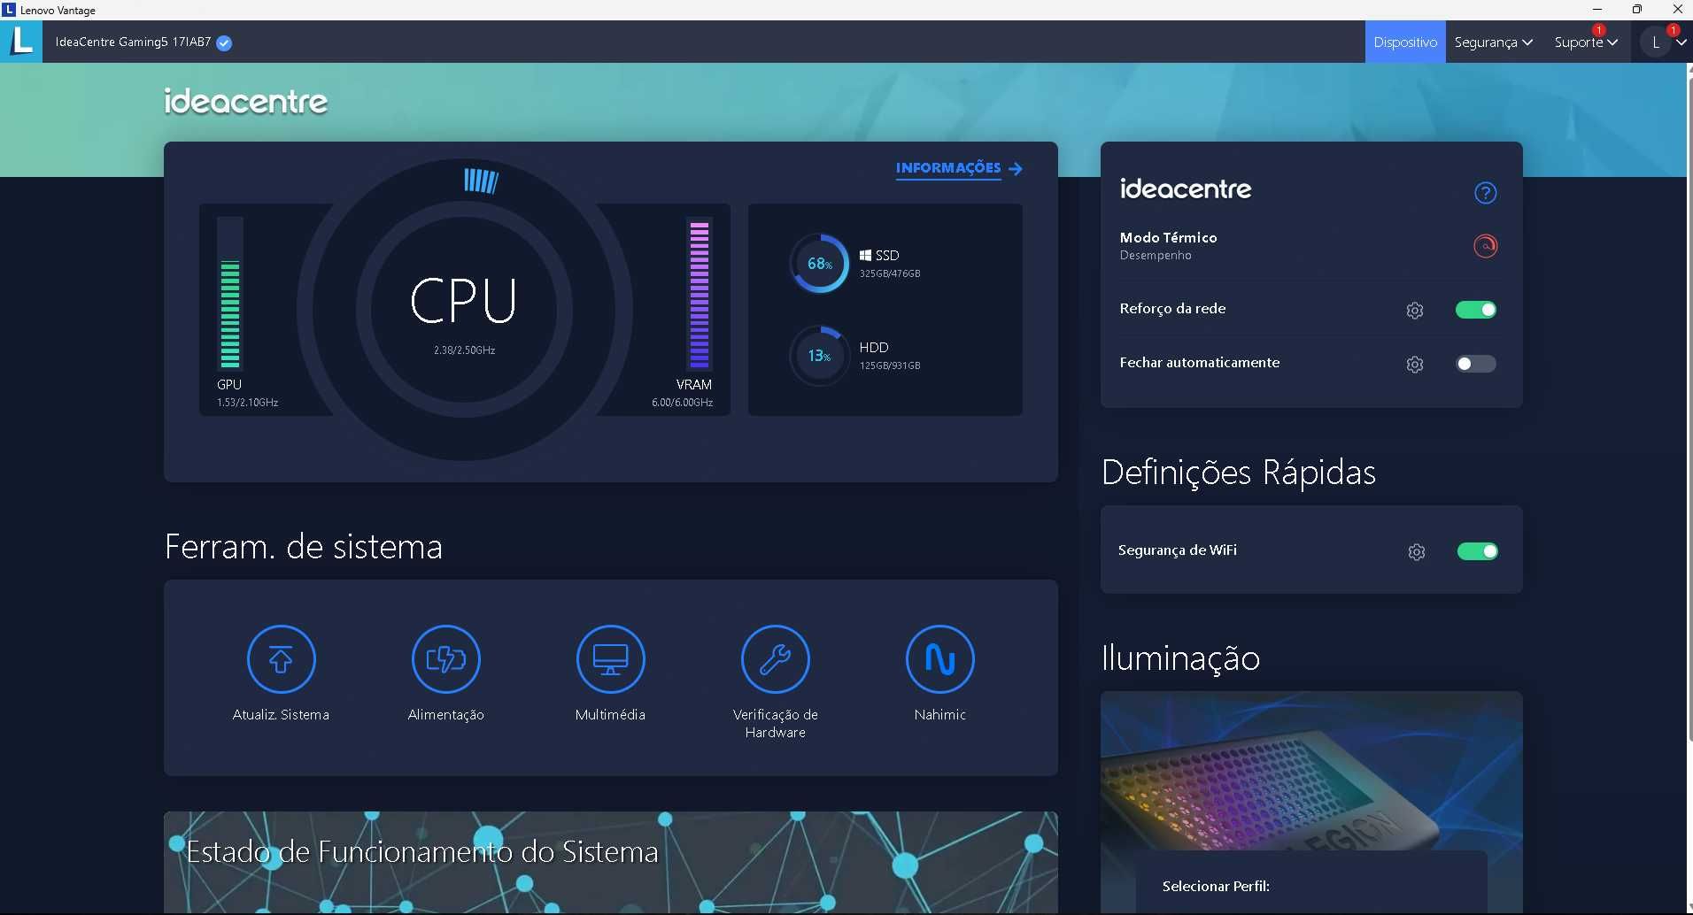The height and width of the screenshot is (915, 1693).
Task: Open the Atualiz. Sistema tool
Action: 281,659
